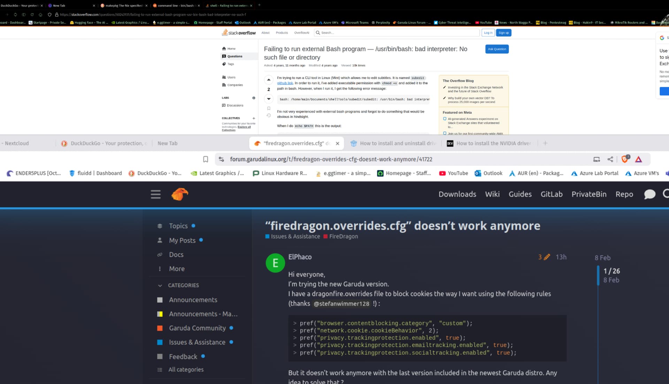Collapse the Categories section in forum sidebar

(160, 285)
